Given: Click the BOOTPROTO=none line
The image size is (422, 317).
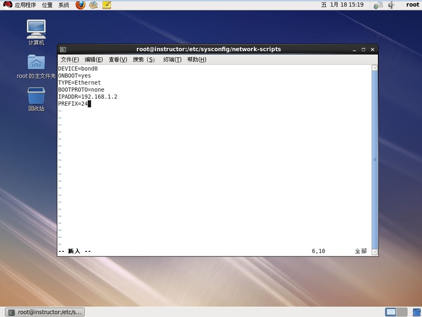Looking at the screenshot, I should [81, 90].
